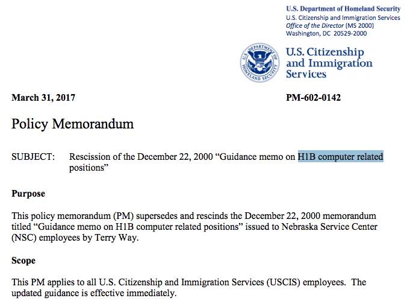Click the "U.S. Citizenship and Immigration Services" logo text
Image resolution: width=407 pixels, height=307 pixels.
coord(329,62)
